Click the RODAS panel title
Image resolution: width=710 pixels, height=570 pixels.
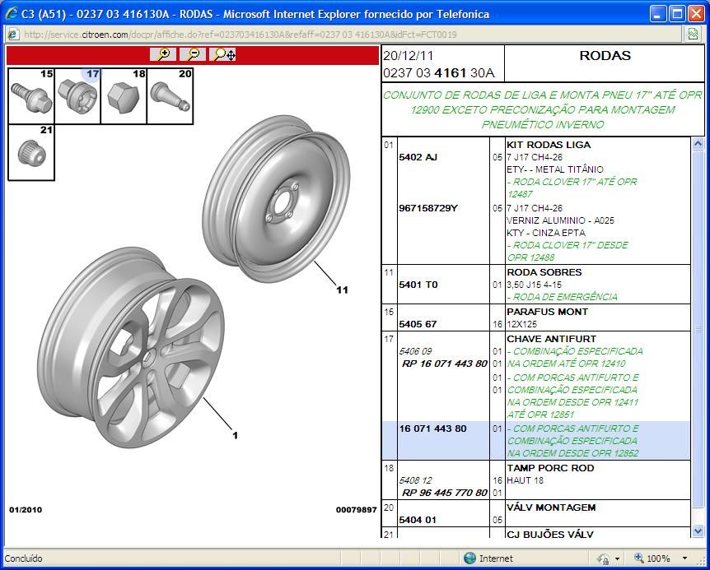[x=605, y=56]
